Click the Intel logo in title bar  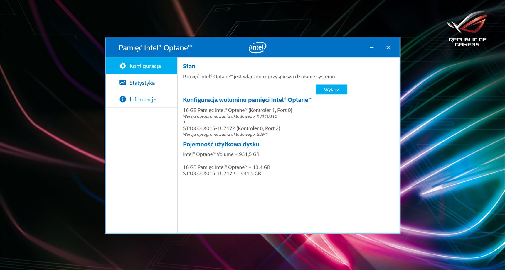coord(257,47)
